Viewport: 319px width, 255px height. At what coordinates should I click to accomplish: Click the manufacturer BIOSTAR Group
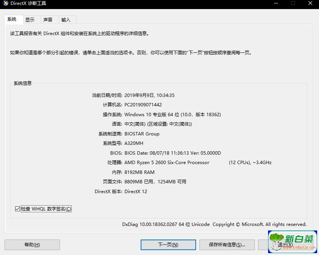pyautogui.click(x=142, y=134)
